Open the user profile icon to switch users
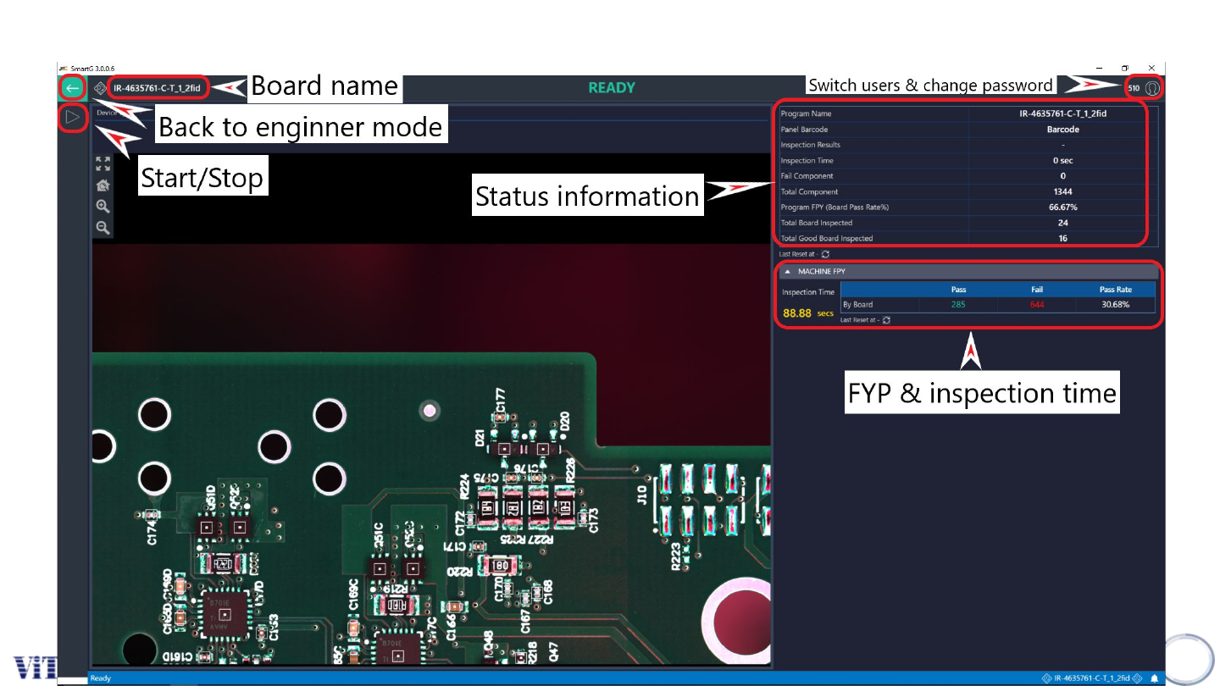Image resolution: width=1220 pixels, height=686 pixels. click(x=1151, y=88)
